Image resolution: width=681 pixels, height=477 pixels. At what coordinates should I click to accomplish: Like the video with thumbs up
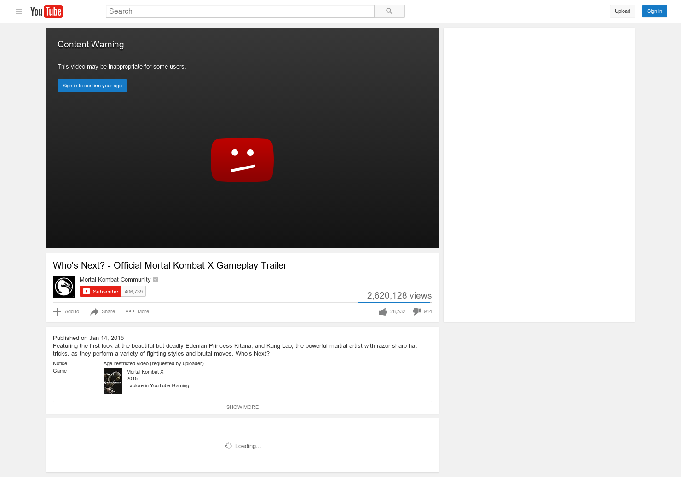pyautogui.click(x=383, y=312)
